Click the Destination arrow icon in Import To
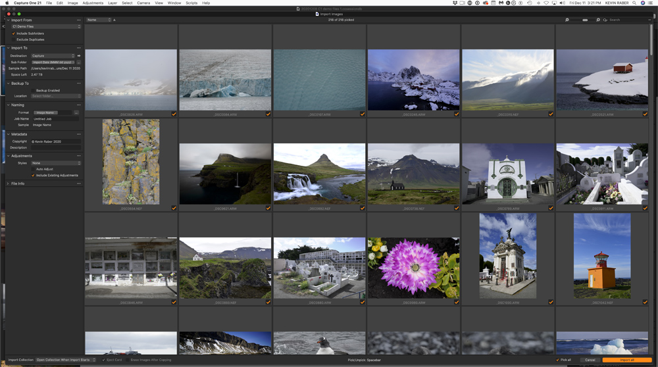This screenshot has width=658, height=367. 79,56
